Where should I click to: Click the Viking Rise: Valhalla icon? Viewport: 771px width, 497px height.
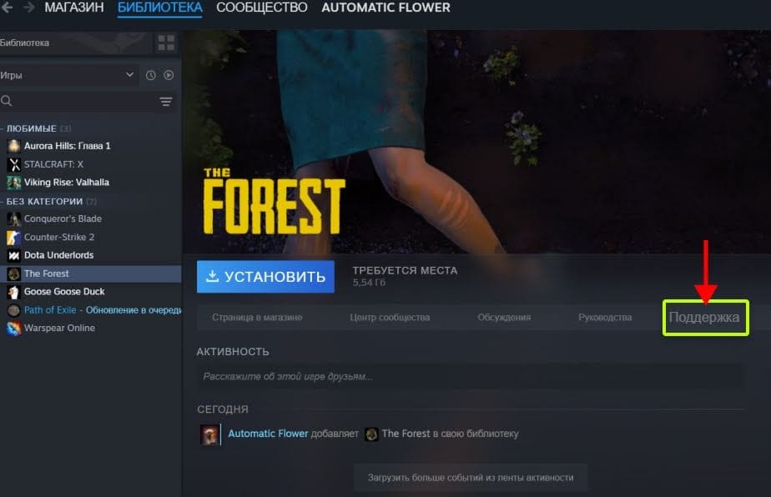pyautogui.click(x=13, y=183)
